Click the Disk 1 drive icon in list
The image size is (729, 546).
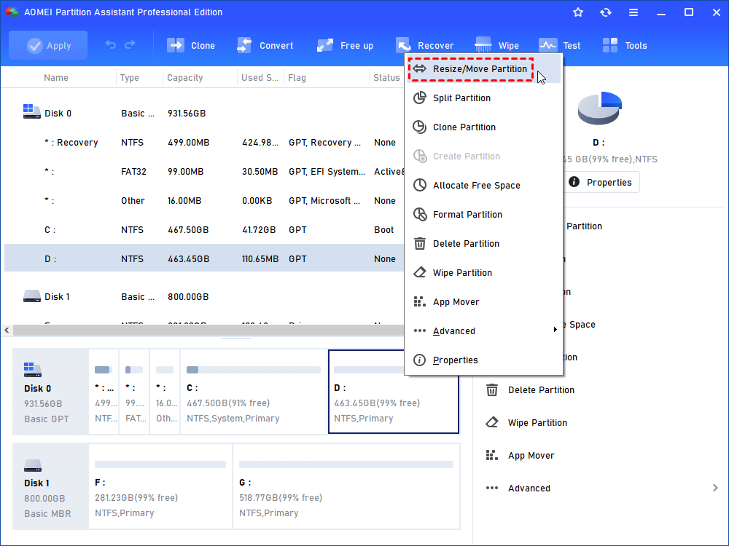point(31,296)
